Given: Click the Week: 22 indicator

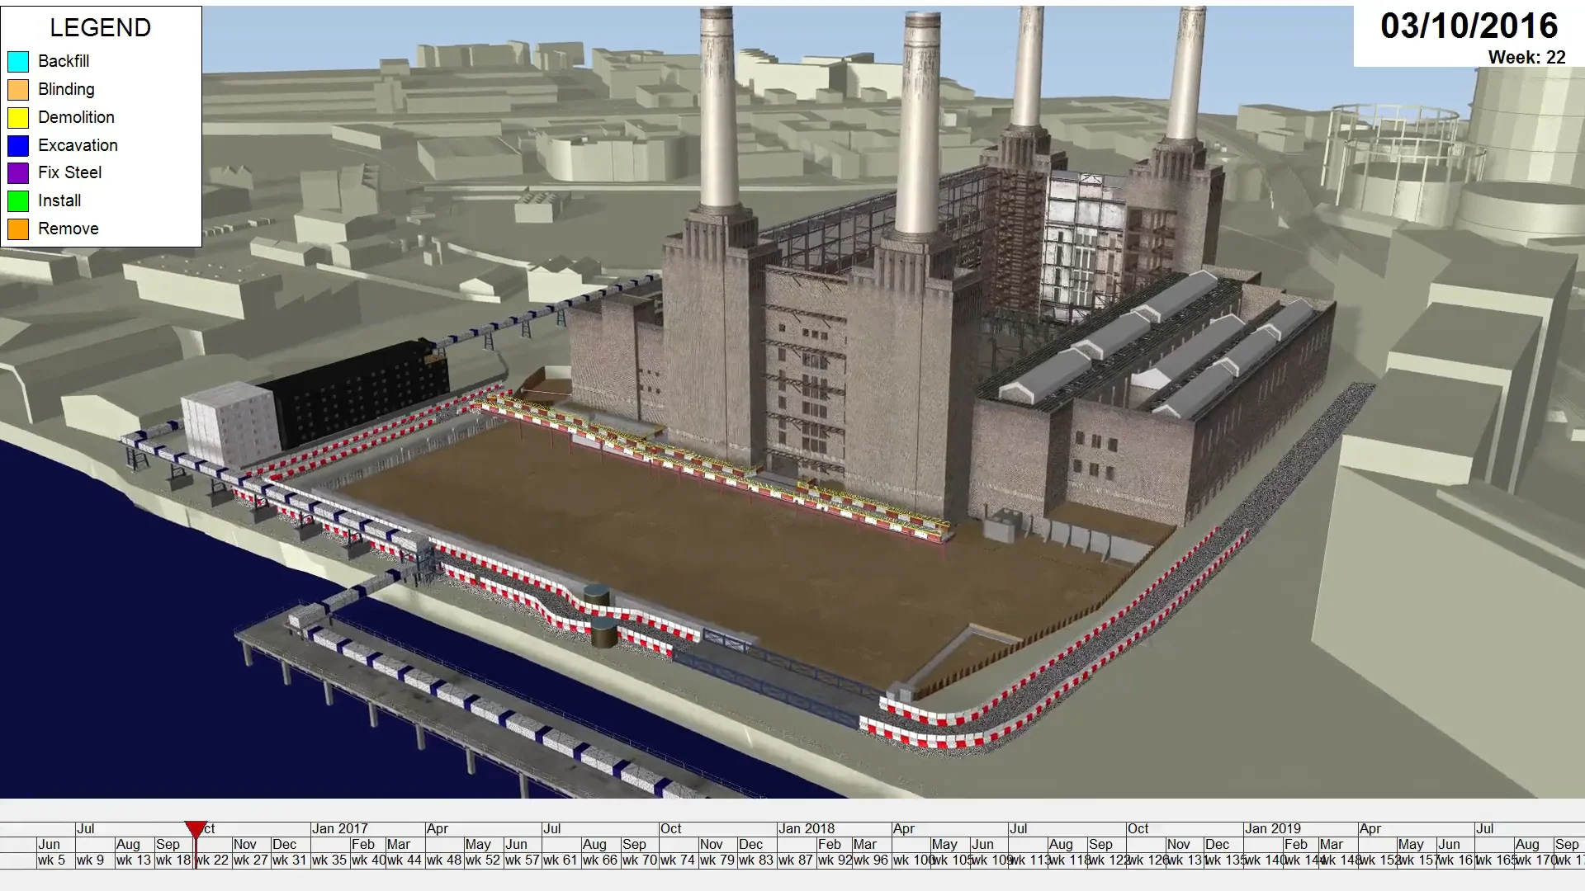Looking at the screenshot, I should click(1527, 58).
